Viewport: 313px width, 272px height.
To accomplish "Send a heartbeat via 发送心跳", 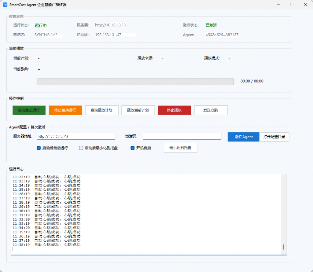I will coord(211,110).
